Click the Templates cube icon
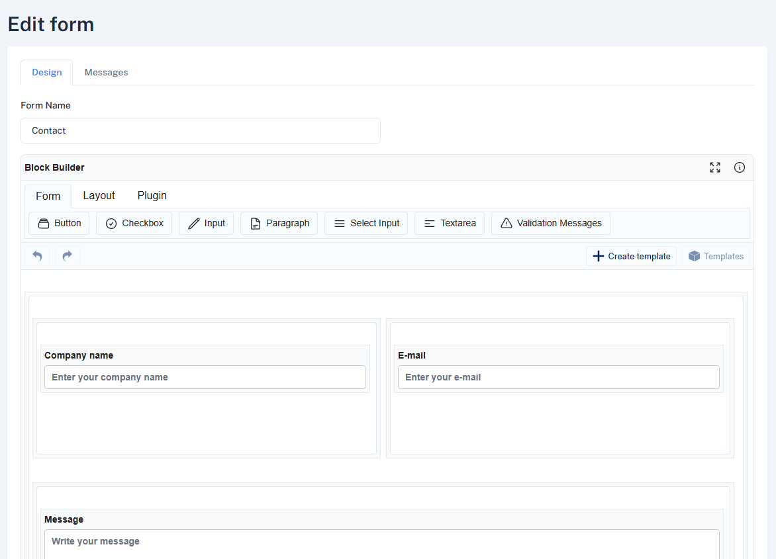 (x=695, y=256)
